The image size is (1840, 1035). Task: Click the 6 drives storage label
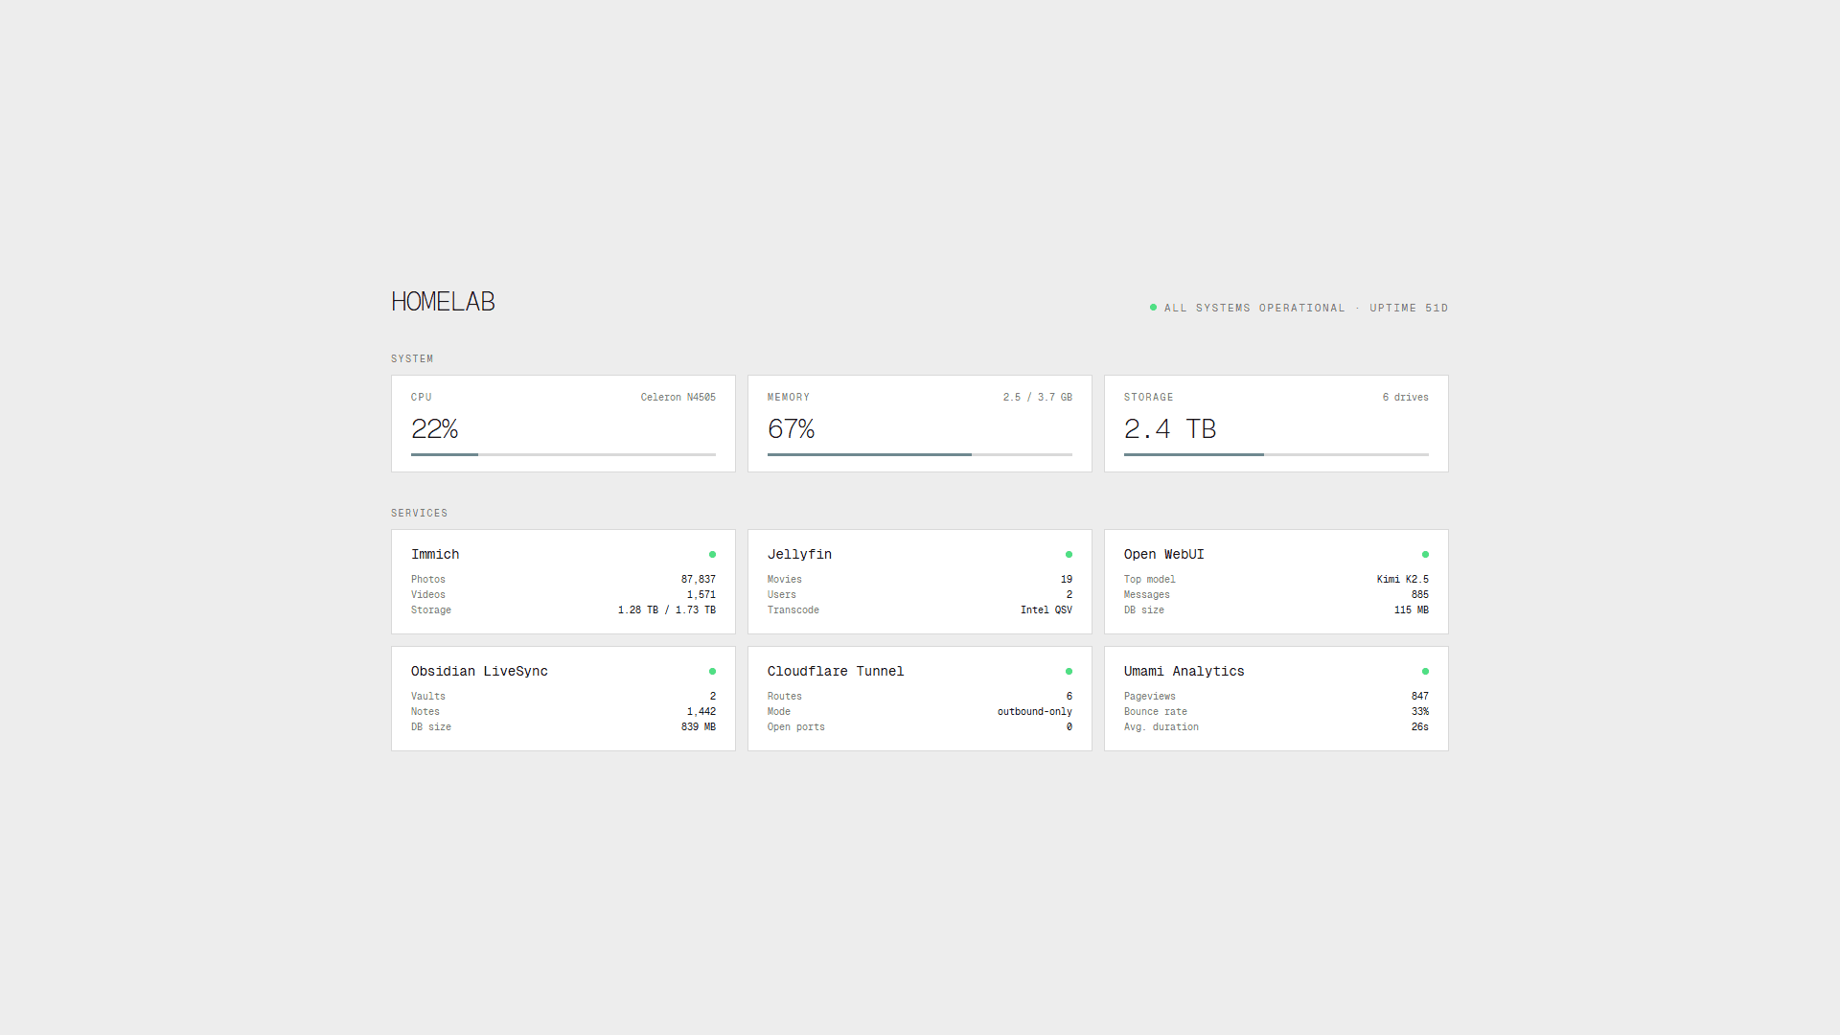pyautogui.click(x=1405, y=397)
